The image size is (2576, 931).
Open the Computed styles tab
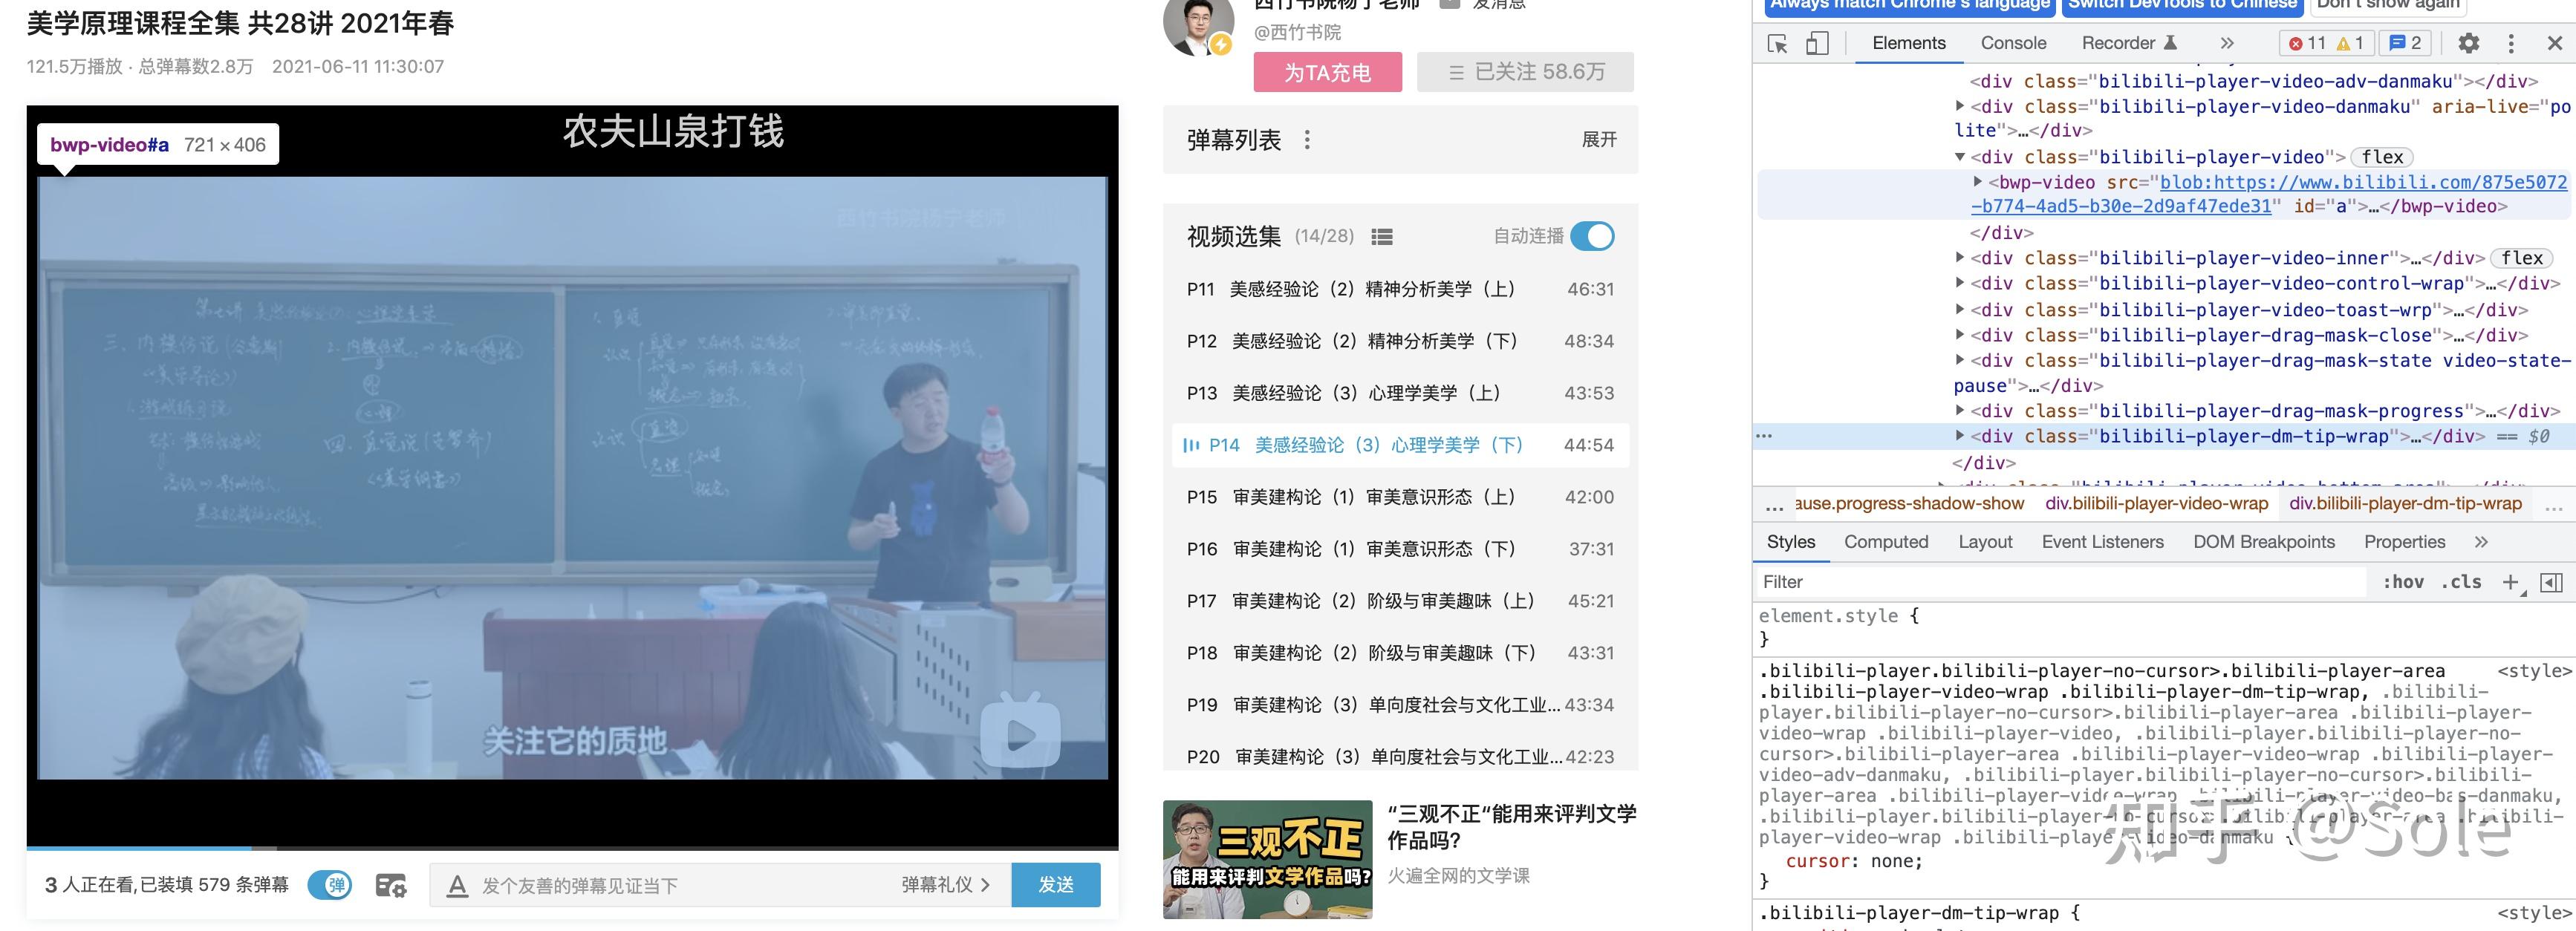pyautogui.click(x=1885, y=542)
